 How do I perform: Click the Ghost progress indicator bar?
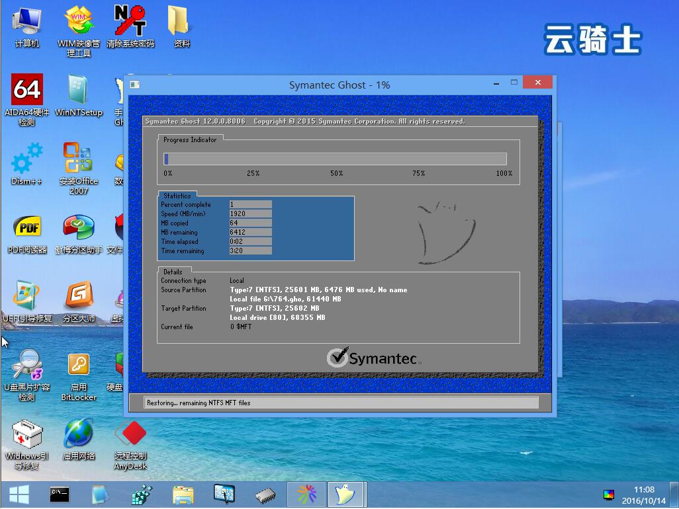point(334,159)
